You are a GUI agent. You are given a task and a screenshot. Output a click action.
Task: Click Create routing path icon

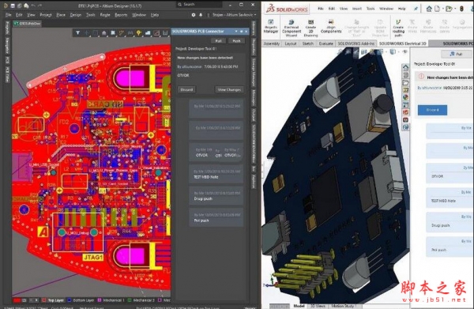(x=398, y=28)
